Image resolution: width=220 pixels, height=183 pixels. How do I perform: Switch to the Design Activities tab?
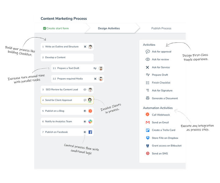(109, 28)
